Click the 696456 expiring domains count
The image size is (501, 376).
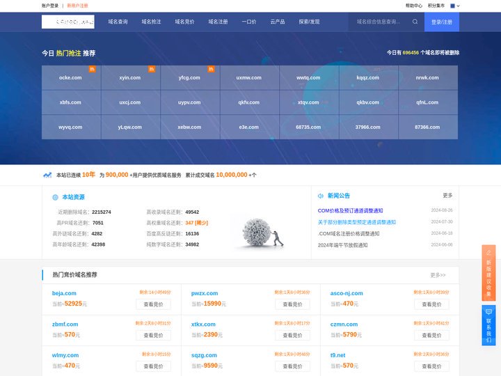coord(411,53)
